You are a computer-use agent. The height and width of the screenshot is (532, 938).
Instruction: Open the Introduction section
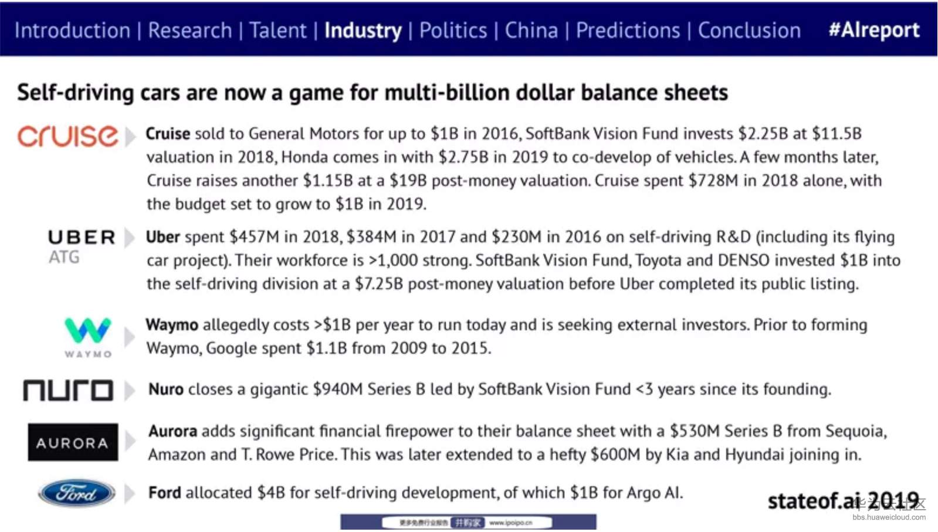(x=72, y=31)
